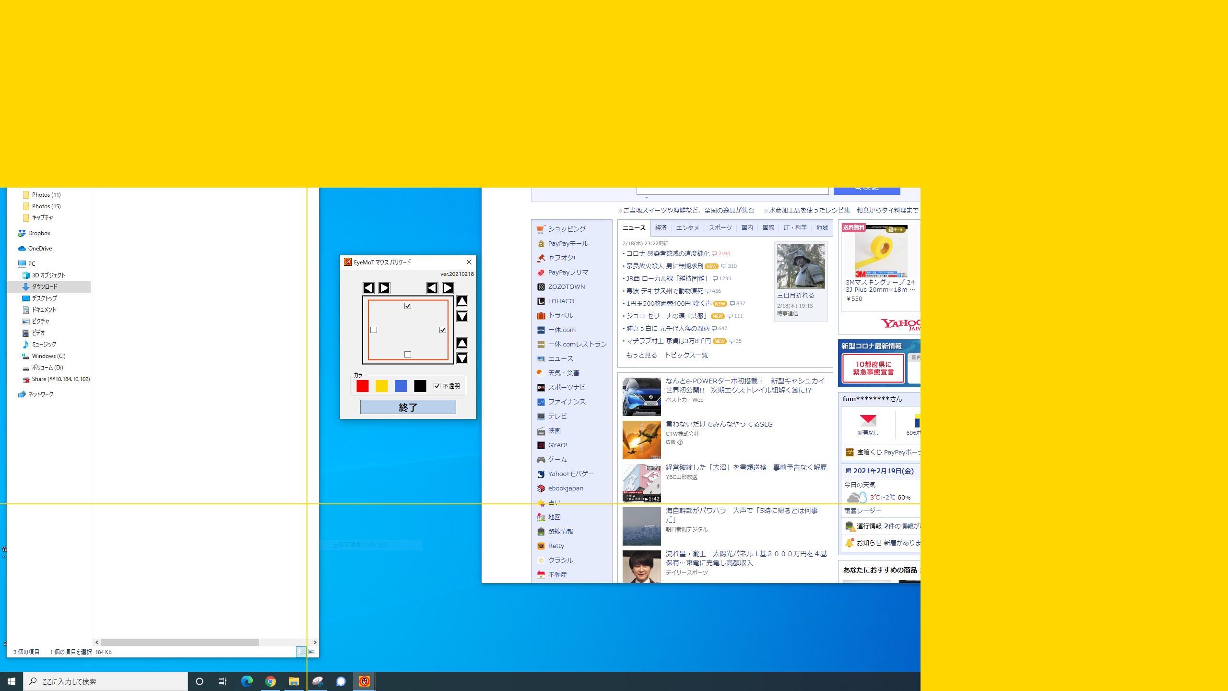Click the down arrow in EyeMoT's upper vertical pair
The image size is (1228, 691).
point(462,316)
